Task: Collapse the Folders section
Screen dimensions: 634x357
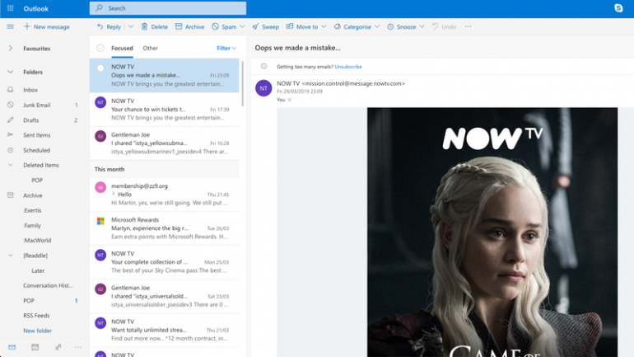Action: 11,72
